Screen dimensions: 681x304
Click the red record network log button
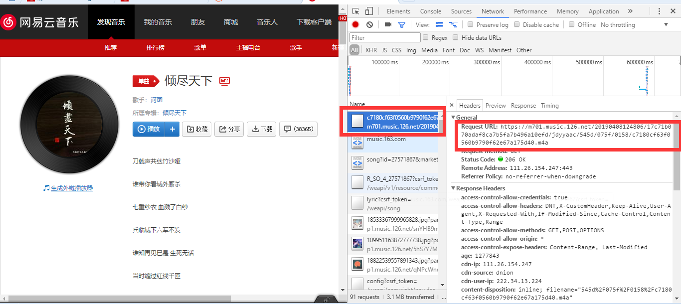tap(355, 24)
